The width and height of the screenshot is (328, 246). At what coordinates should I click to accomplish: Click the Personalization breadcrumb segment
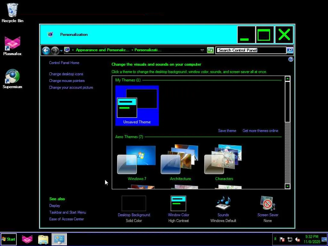[x=148, y=50]
